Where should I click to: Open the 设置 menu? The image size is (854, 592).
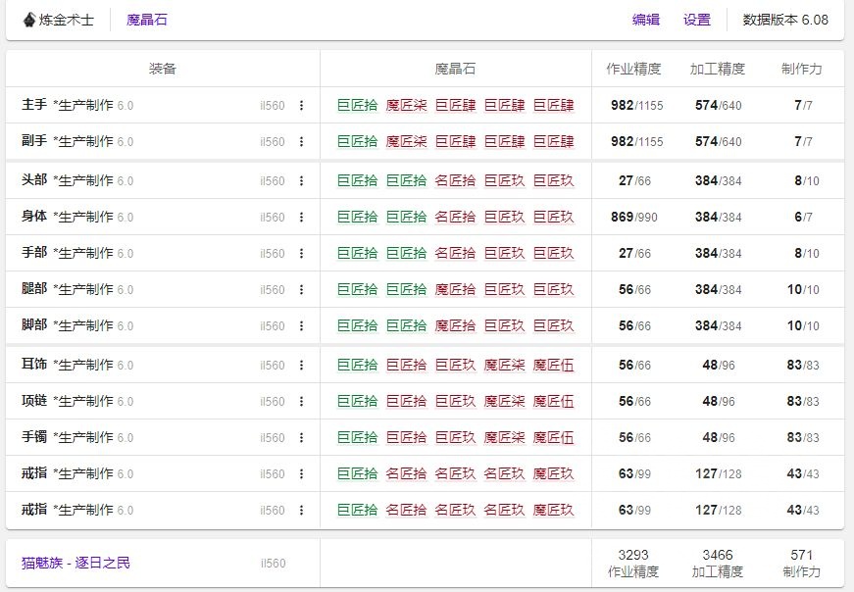click(x=697, y=20)
